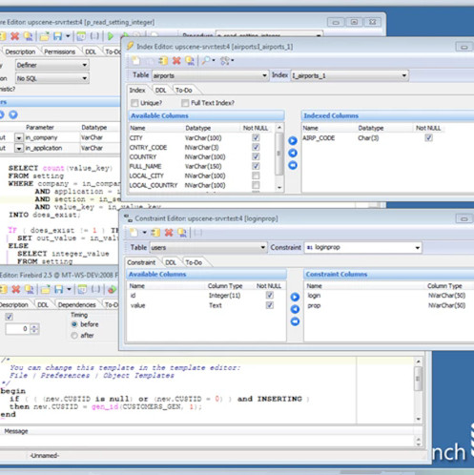Add column with right arrow in Index Editor

[293, 140]
